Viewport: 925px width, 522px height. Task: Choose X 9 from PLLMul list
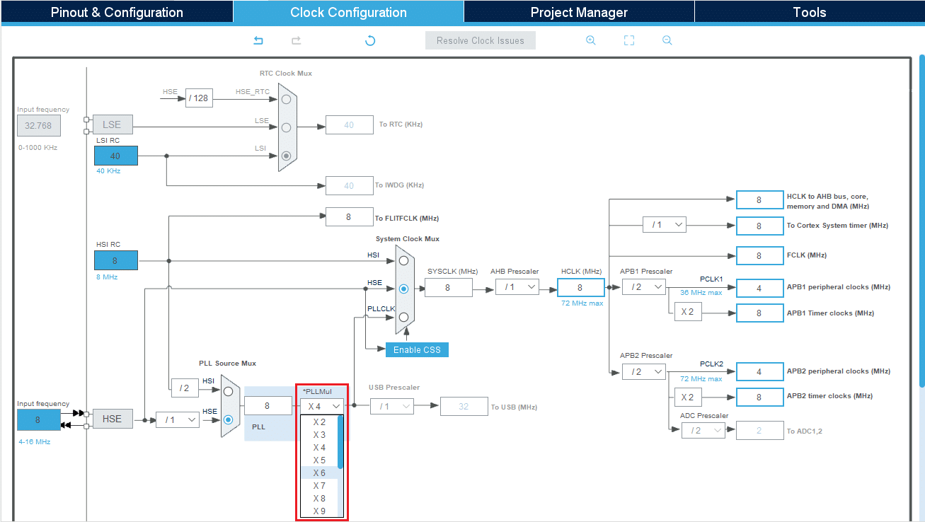[319, 511]
